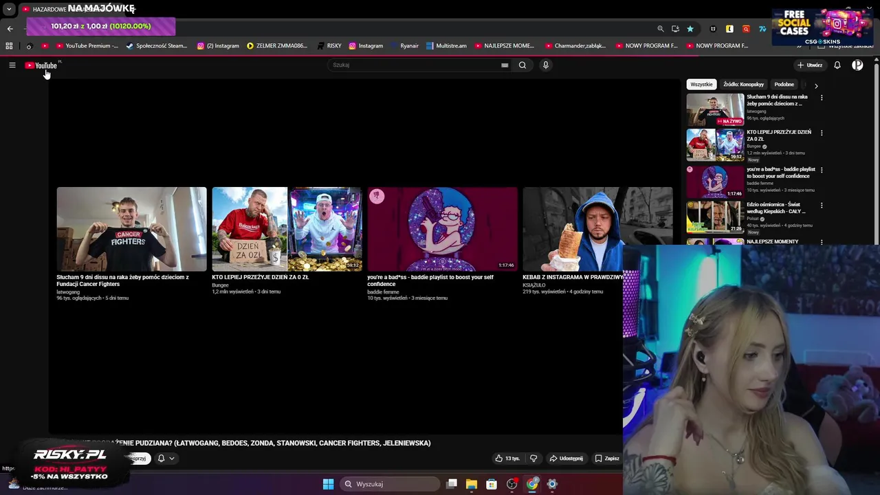The width and height of the screenshot is (880, 495).
Task: Open YouTube Premium bookmark
Action: coord(87,46)
